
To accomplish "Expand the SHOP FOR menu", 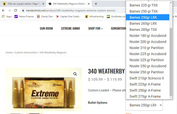I will coord(95,29).
